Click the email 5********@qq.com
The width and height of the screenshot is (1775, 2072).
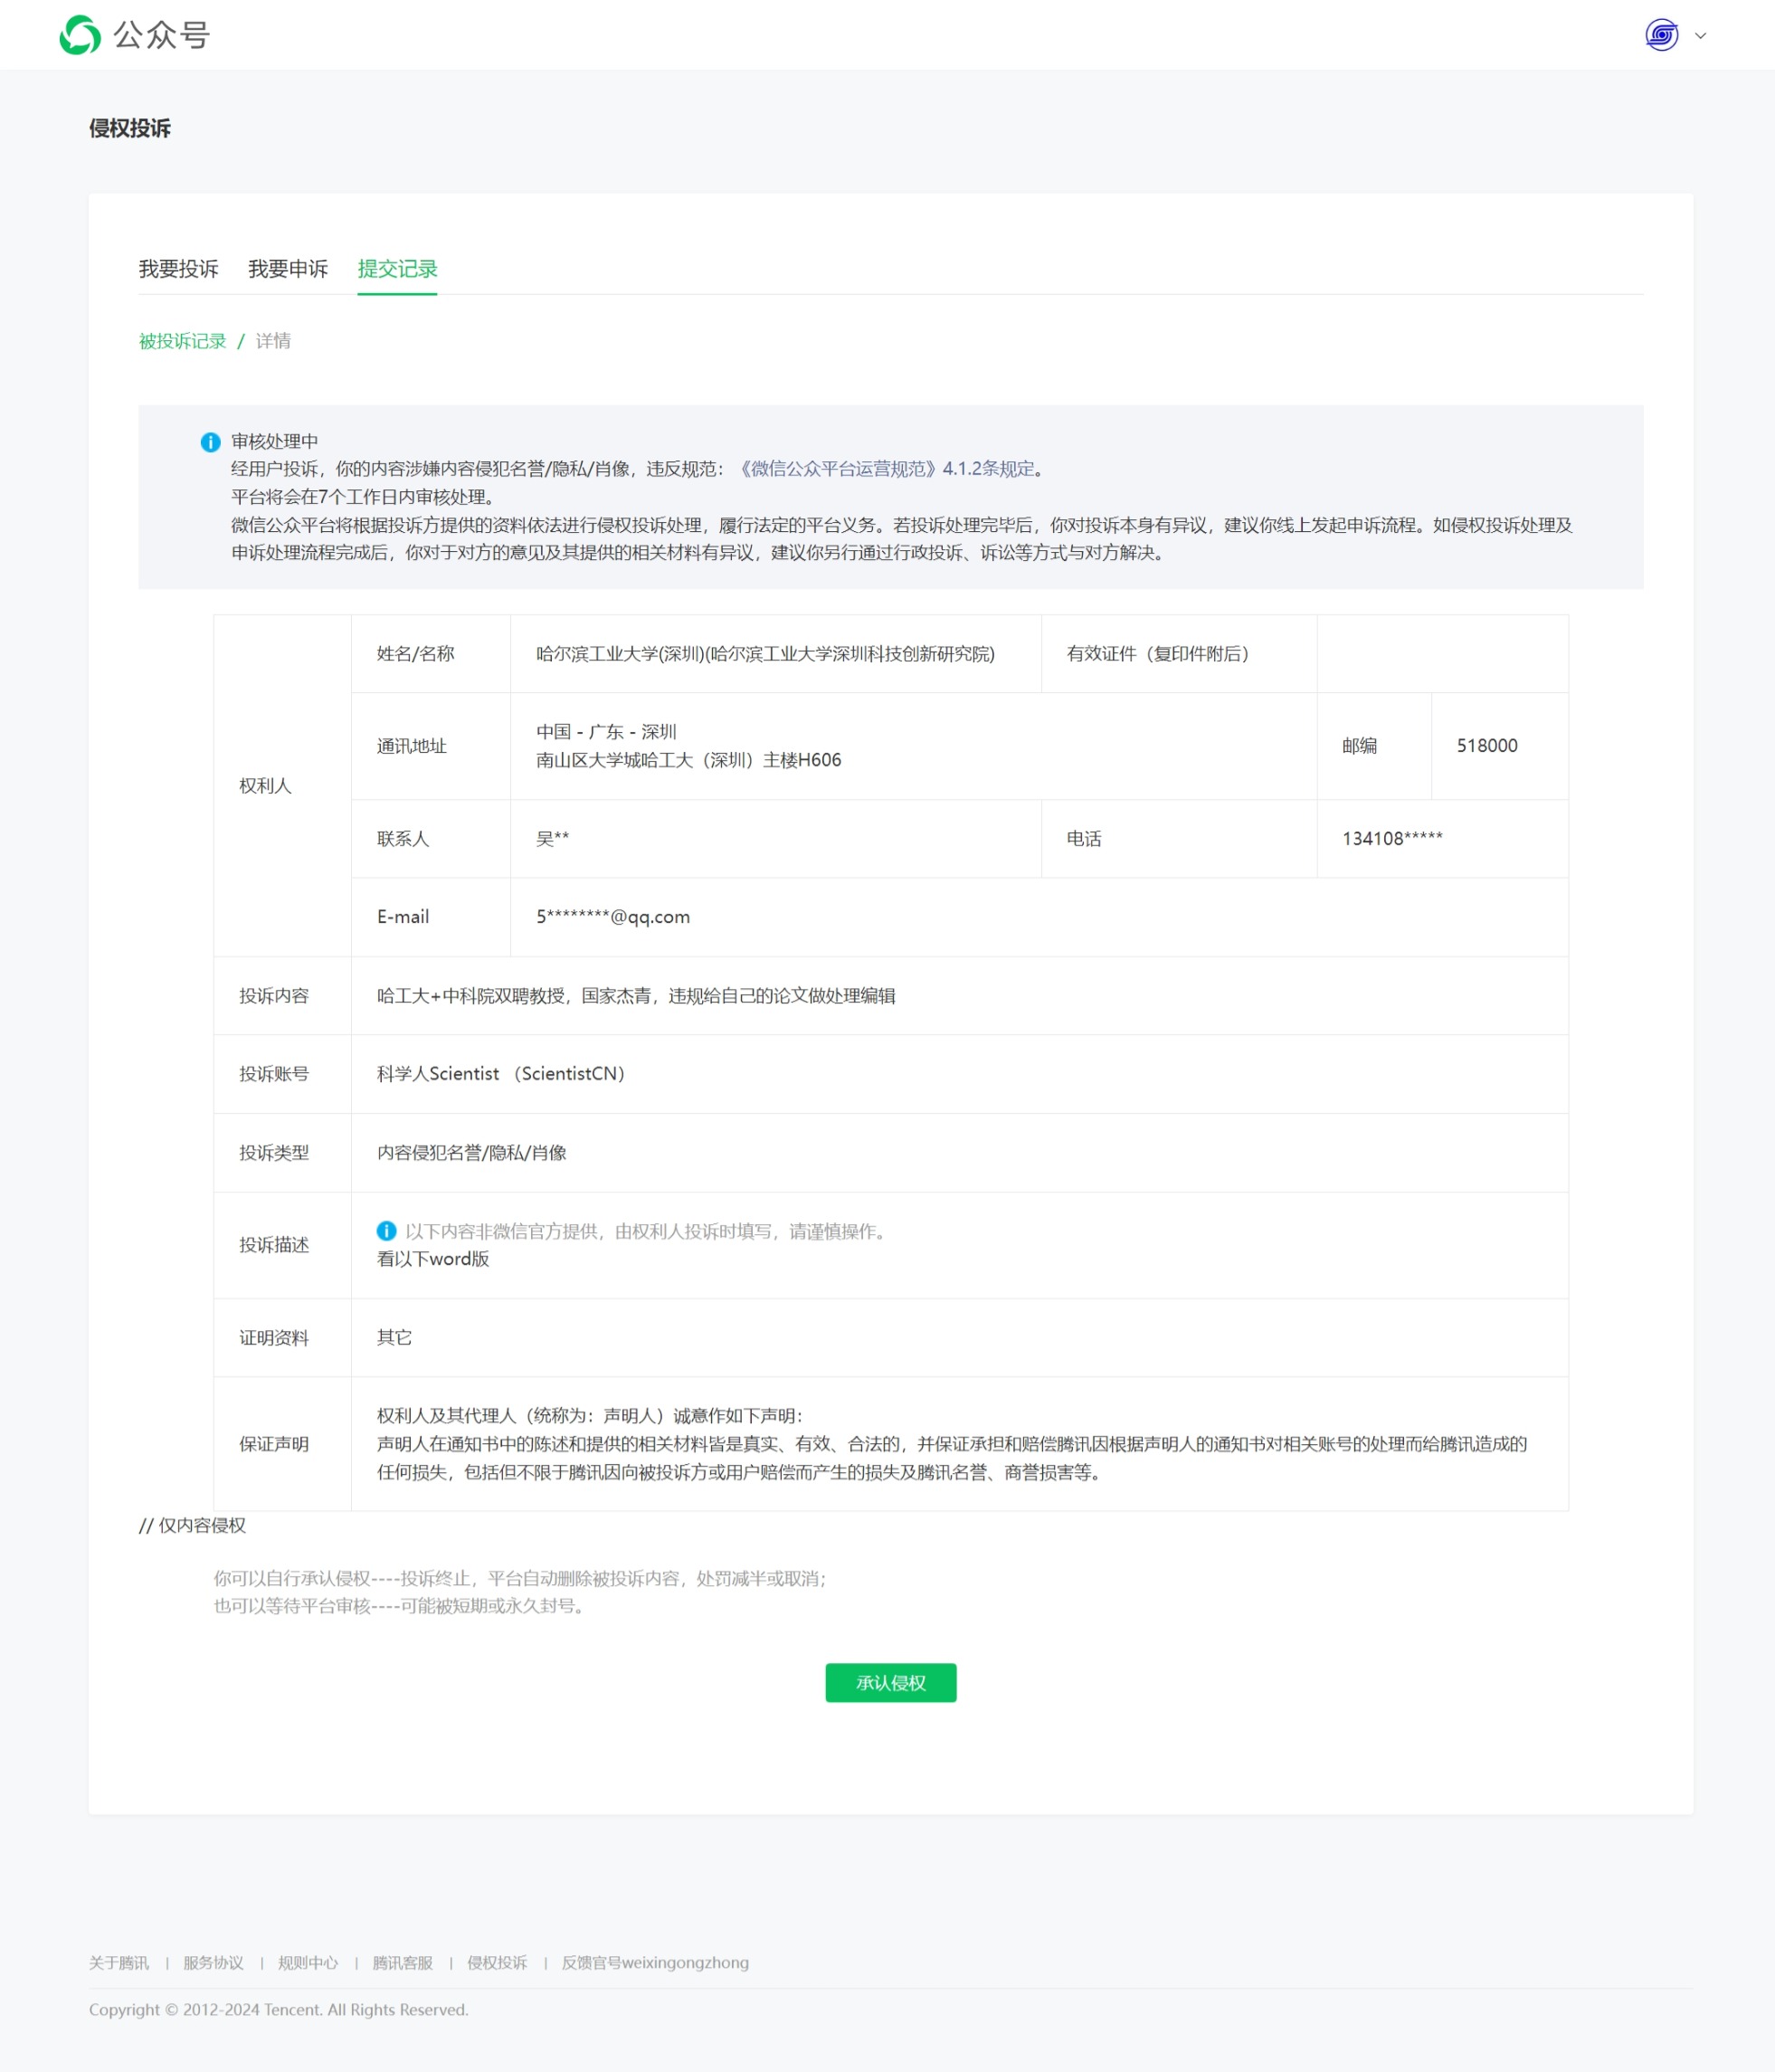613,917
